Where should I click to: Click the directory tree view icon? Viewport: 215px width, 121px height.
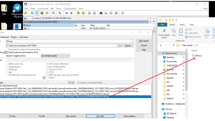click(47, 13)
